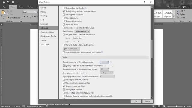Image resolution: width=192 pixels, height=108 pixels.
Task: Click the Share person icon
Action: (183, 7)
